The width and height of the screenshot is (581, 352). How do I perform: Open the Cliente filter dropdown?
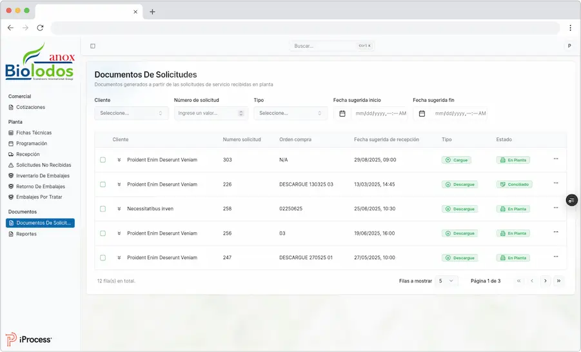pos(132,113)
